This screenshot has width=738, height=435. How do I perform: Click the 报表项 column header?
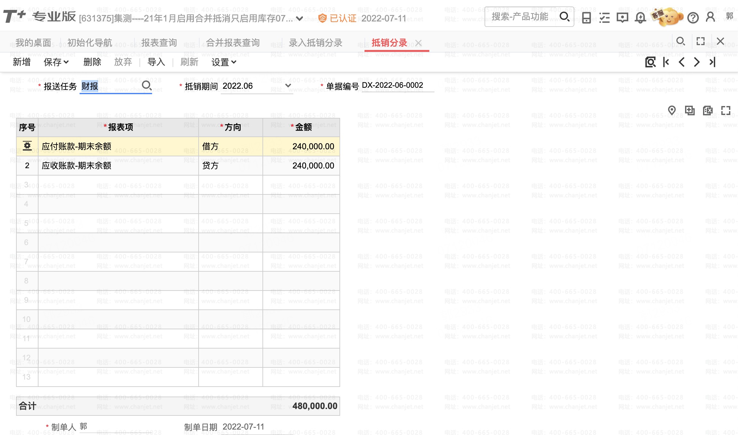point(118,127)
